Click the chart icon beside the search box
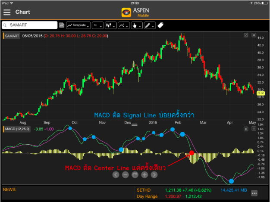 (62, 25)
